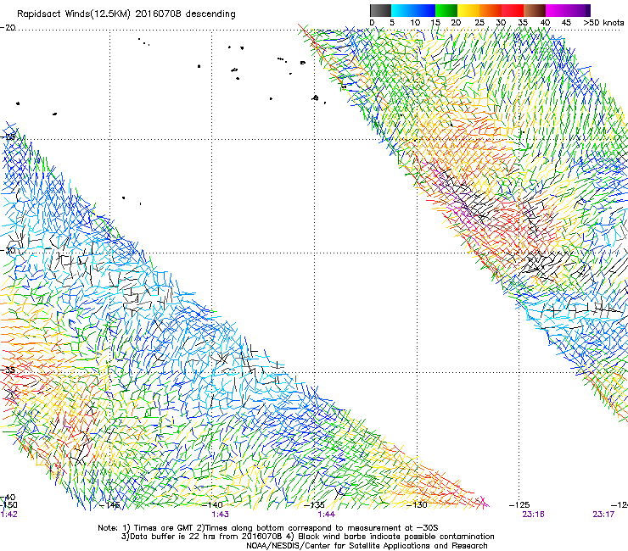The width and height of the screenshot is (628, 551).
Task: Click the '>50 knots' legend label
Action: (x=603, y=23)
